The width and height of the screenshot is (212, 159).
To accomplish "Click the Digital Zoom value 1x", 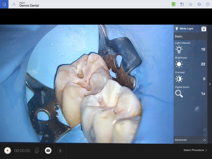I will coord(203,94).
